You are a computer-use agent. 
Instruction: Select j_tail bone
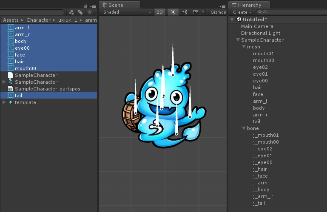coord(259,203)
